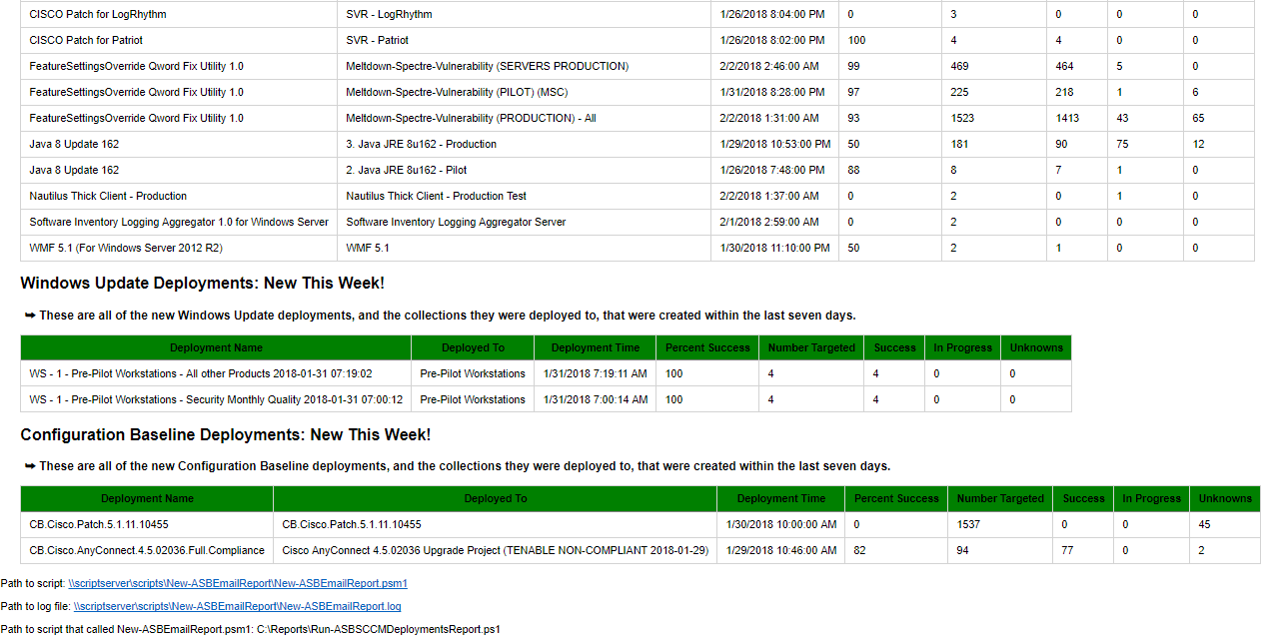Viewport: 1287px width, 642px height.
Task: Select 'CB.Cisco.AnyConnect.4.5.02036.Full.Compliance' cell
Action: [147, 551]
